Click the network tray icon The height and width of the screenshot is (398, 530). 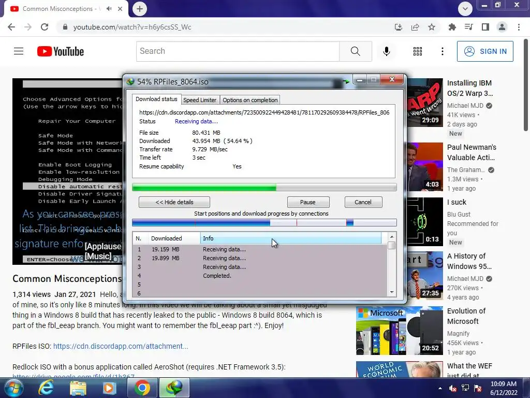465,388
